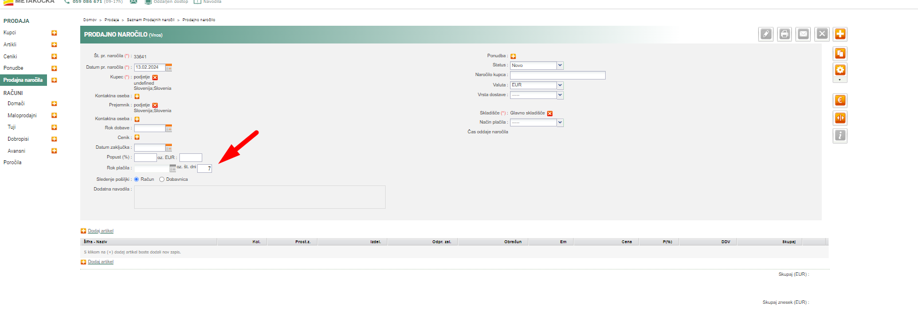This screenshot has width=918, height=325.
Task: Click the Dodatna navodila text area
Action: pyautogui.click(x=260, y=197)
